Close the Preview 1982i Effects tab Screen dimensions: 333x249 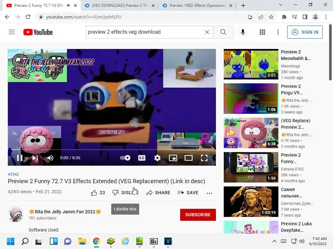[x=231, y=6]
